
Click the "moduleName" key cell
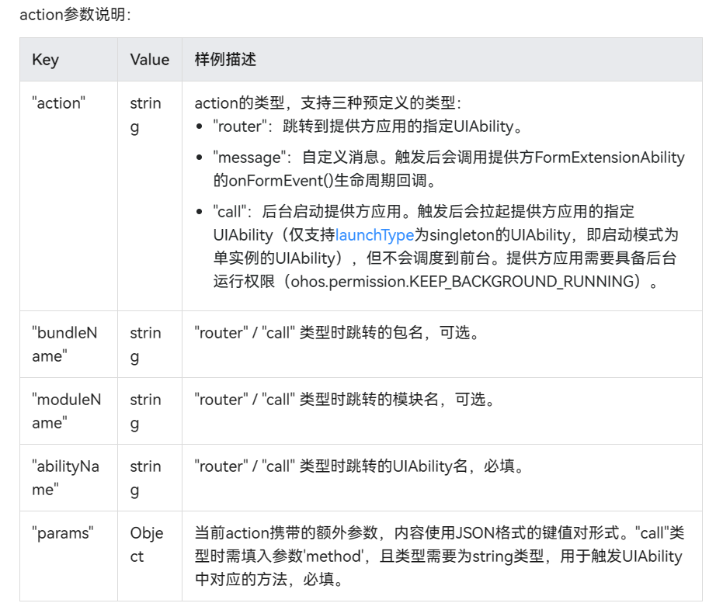pos(66,409)
